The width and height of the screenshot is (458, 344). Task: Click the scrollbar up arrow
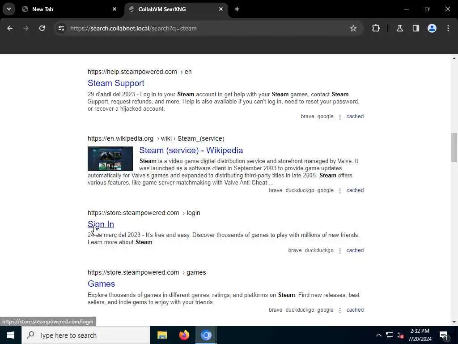454,59
